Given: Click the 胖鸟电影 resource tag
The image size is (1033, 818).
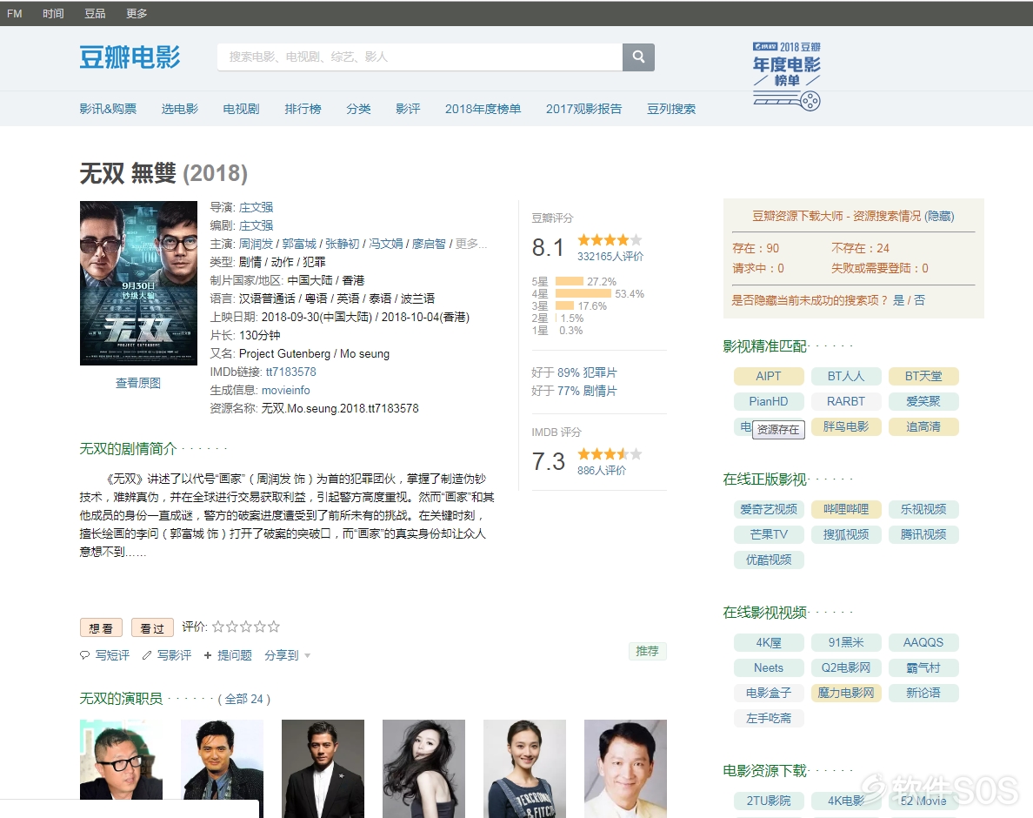Looking at the screenshot, I should 846,426.
